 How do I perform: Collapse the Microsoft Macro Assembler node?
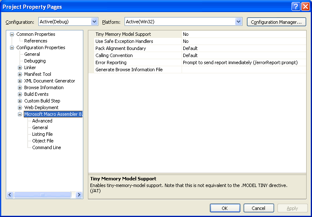pos(20,115)
